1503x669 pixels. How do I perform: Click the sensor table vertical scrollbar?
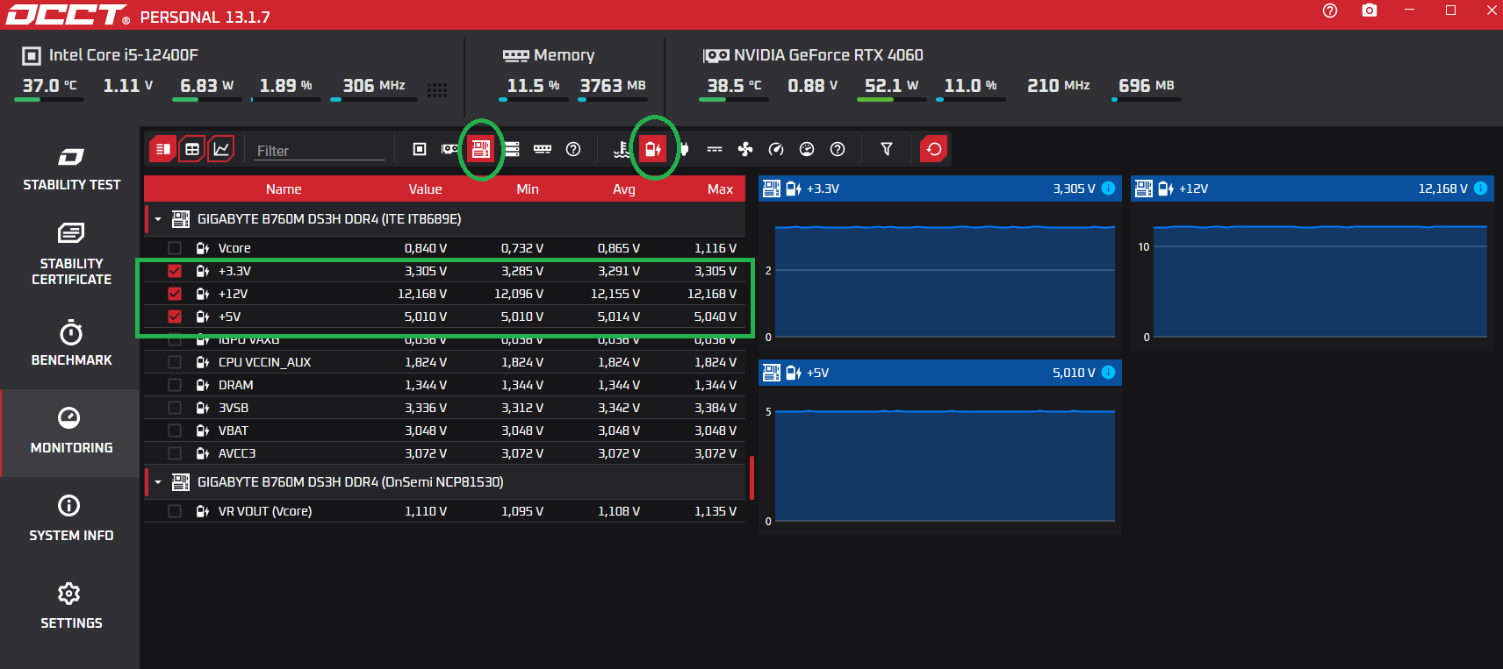751,477
